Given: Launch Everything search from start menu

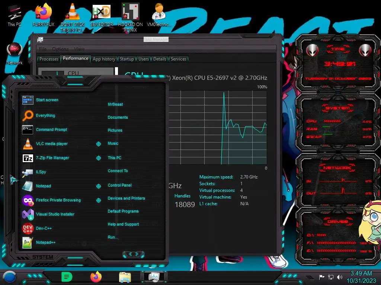Looking at the screenshot, I should pyautogui.click(x=45, y=116).
